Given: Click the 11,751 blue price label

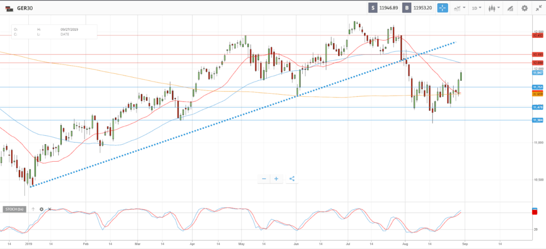Looking at the screenshot, I should [x=538, y=87].
